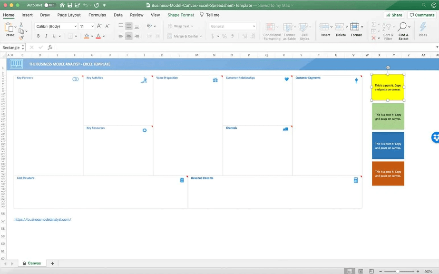
Task: Expand the Calibri (Body) font dropdown
Action: click(x=75, y=27)
